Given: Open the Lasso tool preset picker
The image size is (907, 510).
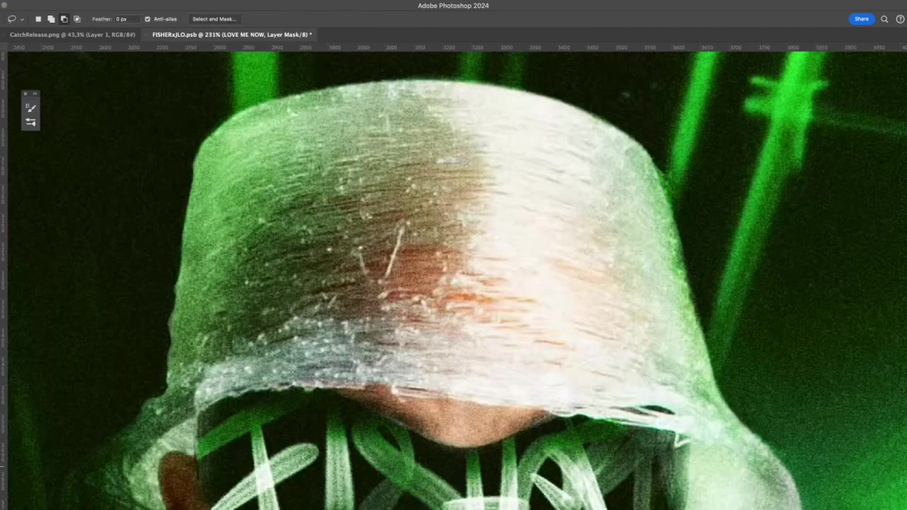Looking at the screenshot, I should (x=11, y=19).
